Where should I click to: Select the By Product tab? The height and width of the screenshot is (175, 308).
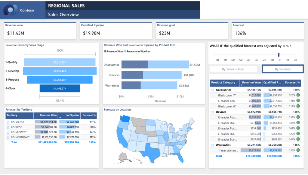pos(283,69)
